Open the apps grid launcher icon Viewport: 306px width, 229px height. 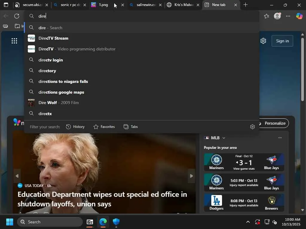pyautogui.click(x=14, y=41)
